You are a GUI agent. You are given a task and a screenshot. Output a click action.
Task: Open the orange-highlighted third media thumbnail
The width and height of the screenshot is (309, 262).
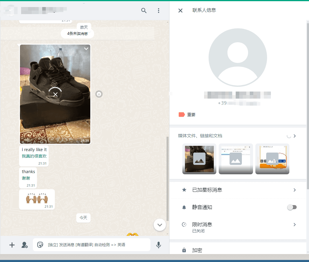pyautogui.click(x=272, y=159)
